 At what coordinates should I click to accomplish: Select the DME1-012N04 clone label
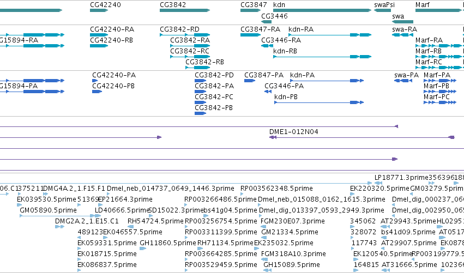click(293, 132)
